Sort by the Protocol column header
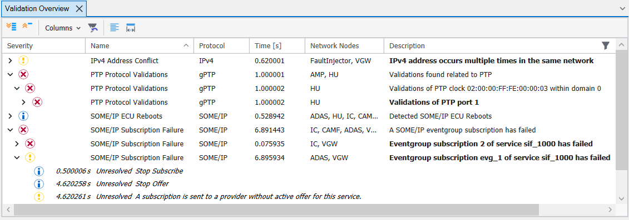Screen dimensions: 629x220 [x=222, y=45]
